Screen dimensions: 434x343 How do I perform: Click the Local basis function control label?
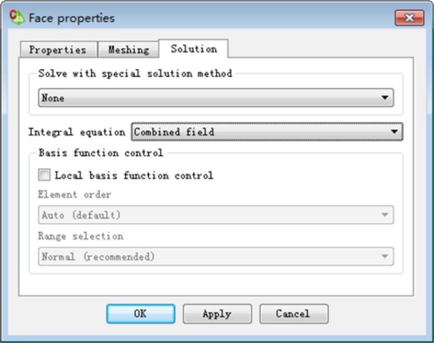click(134, 175)
